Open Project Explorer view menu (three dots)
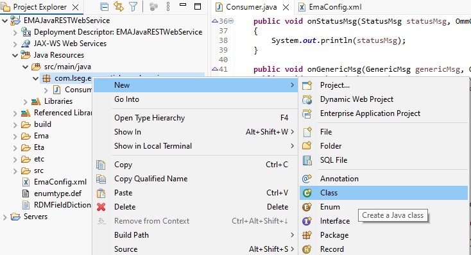471x255 pixels. (x=168, y=6)
